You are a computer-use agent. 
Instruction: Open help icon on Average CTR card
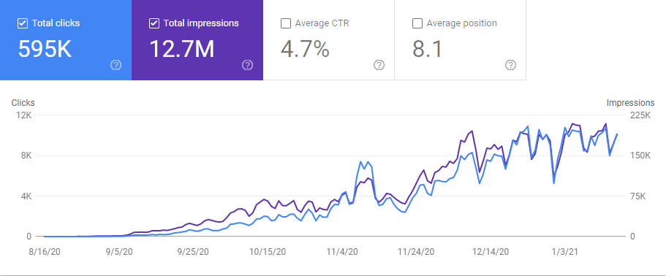coord(379,65)
